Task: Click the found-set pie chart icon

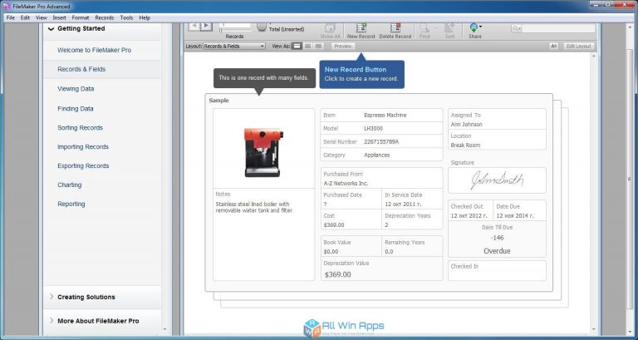Action: coord(262,27)
